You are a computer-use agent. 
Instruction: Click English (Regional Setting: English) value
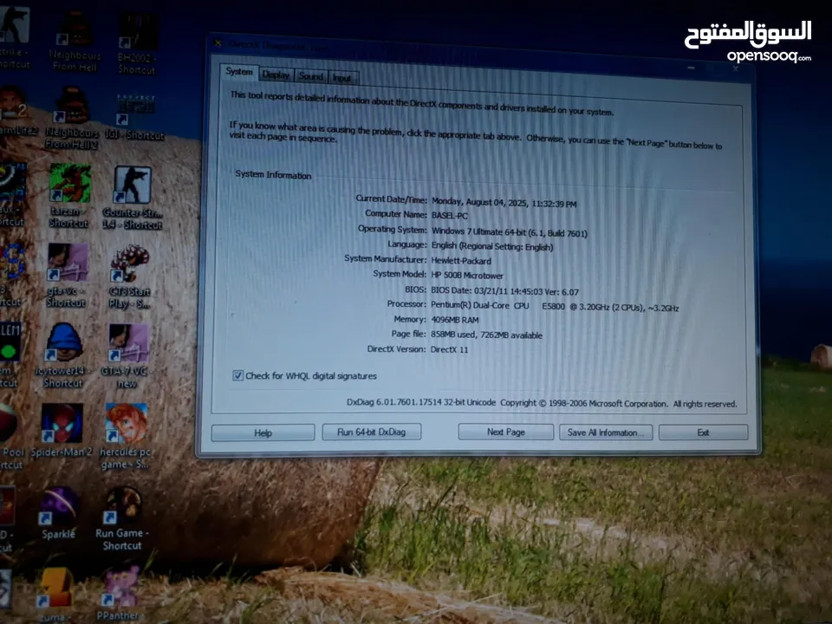point(492,247)
